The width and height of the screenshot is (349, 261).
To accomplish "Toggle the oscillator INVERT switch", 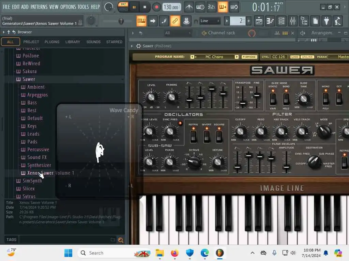I will [207, 137].
